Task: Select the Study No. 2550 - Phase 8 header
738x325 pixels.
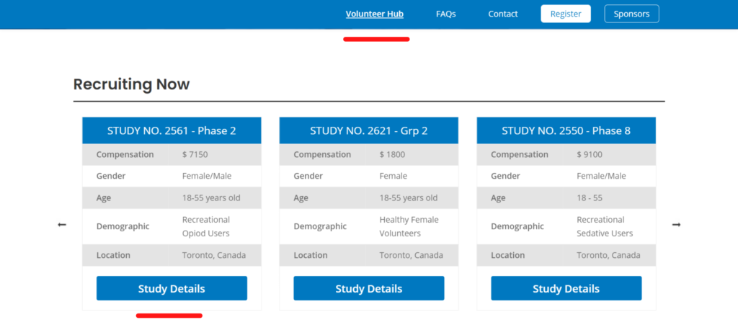Action: 566,130
